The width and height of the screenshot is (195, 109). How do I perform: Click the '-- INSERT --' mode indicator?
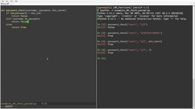click(x=9, y=106)
